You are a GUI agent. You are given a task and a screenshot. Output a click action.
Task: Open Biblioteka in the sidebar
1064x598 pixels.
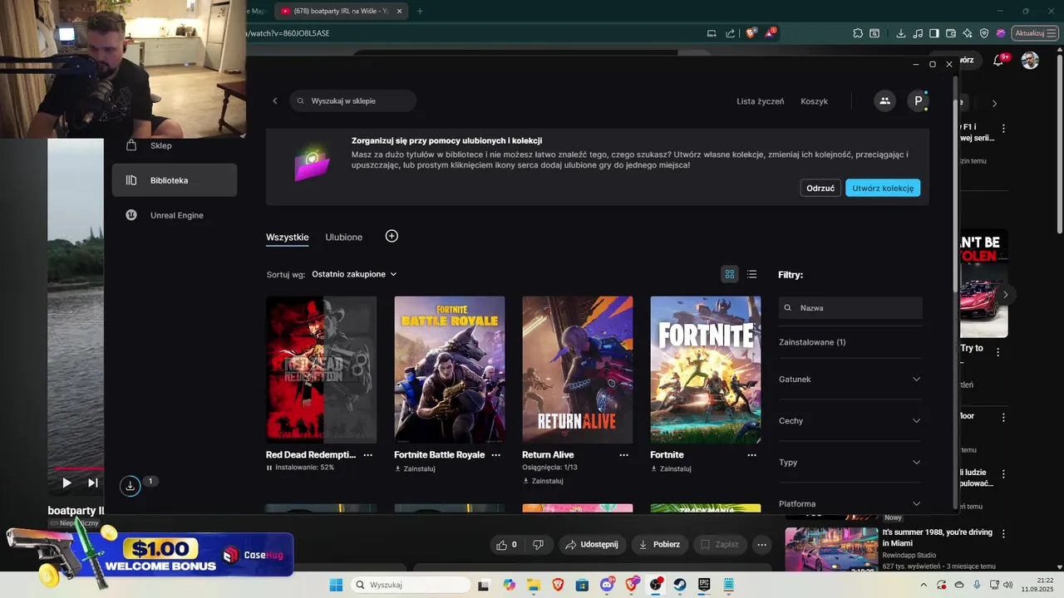(175, 180)
